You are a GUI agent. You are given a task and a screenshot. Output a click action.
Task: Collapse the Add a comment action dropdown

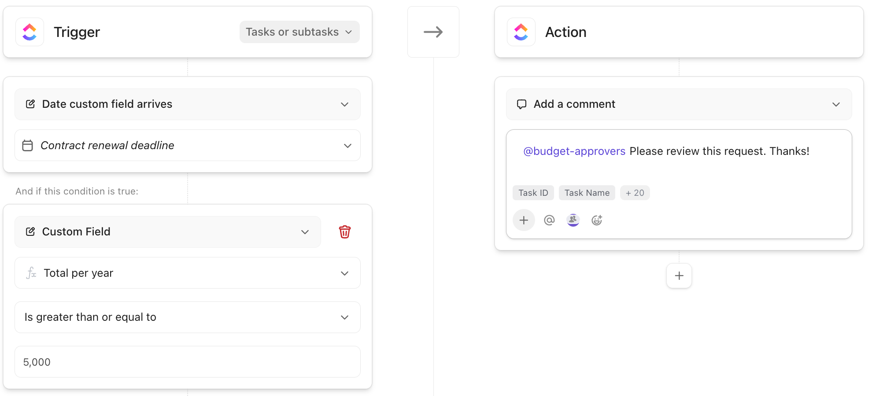click(x=836, y=104)
